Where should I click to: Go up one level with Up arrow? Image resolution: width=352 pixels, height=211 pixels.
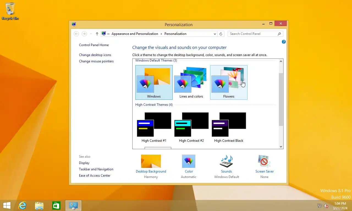pyautogui.click(x=97, y=34)
